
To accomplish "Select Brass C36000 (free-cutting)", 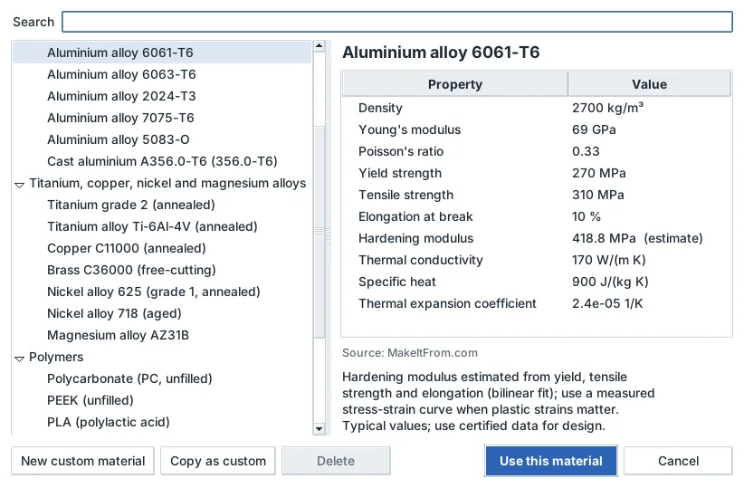I will pos(162,270).
